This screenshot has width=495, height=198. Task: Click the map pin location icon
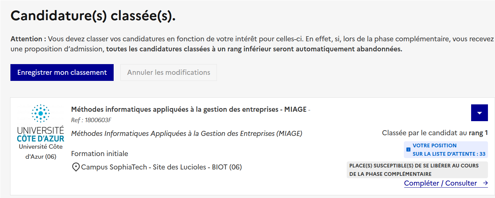pos(76,167)
